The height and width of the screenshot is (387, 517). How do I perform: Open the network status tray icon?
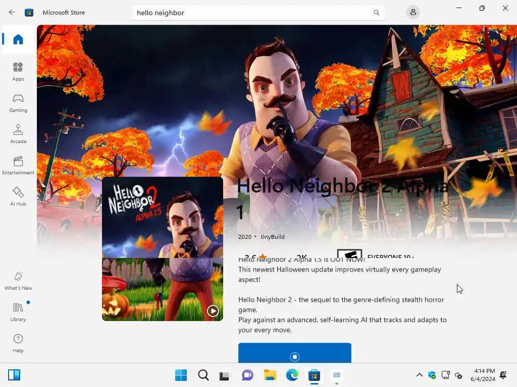pos(445,375)
